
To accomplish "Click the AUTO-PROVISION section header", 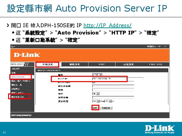I will [x=49, y=70].
